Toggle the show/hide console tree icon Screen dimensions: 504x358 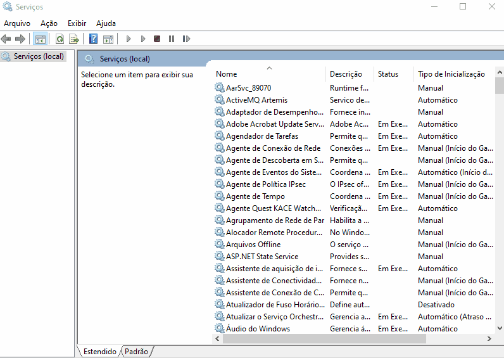click(x=40, y=39)
